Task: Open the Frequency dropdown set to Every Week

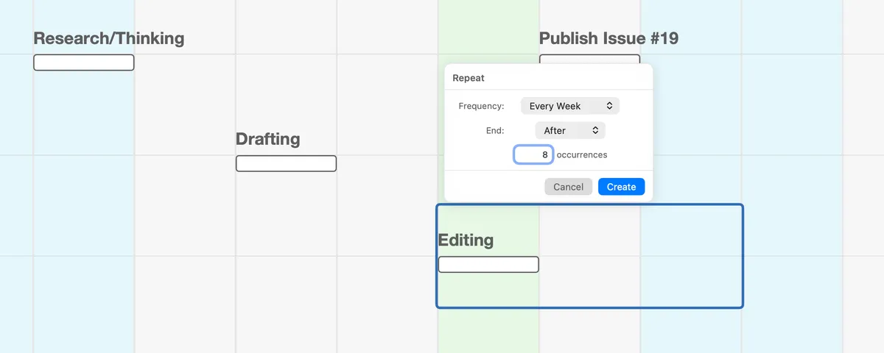Action: click(570, 106)
